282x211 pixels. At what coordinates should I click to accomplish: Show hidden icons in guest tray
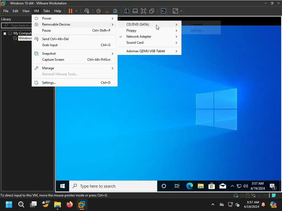(x=232, y=186)
